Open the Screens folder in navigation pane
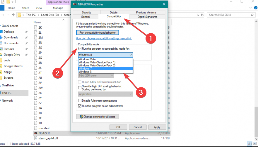258x147 pixels. coord(8,78)
